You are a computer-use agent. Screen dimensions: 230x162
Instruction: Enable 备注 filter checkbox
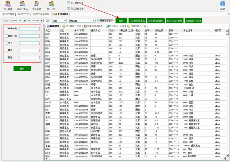click(x=6, y=57)
